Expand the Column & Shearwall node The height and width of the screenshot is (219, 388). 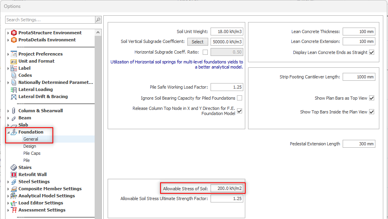point(8,111)
